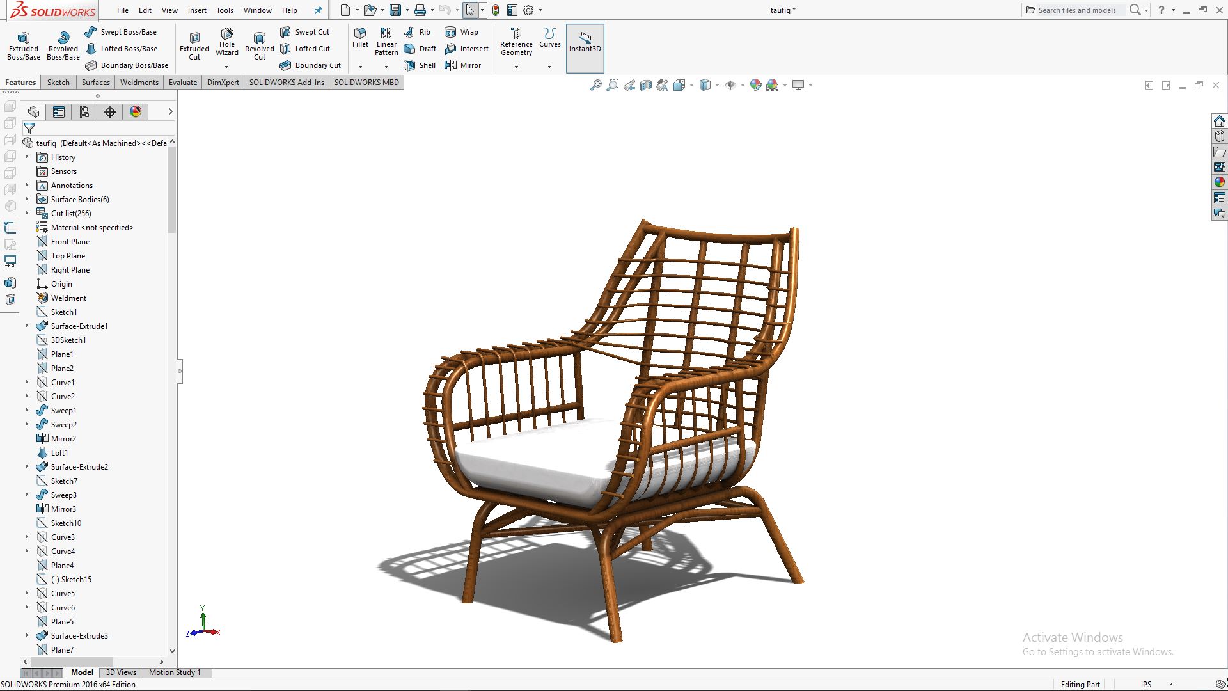The height and width of the screenshot is (691, 1228).
Task: Expand the History tree node
Action: [x=27, y=157]
